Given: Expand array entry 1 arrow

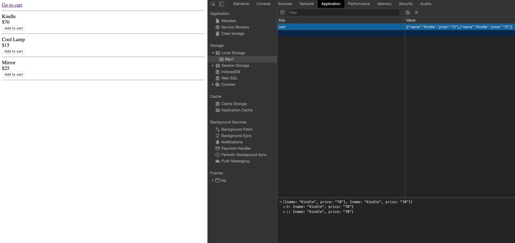Looking at the screenshot, I should pyautogui.click(x=284, y=212).
